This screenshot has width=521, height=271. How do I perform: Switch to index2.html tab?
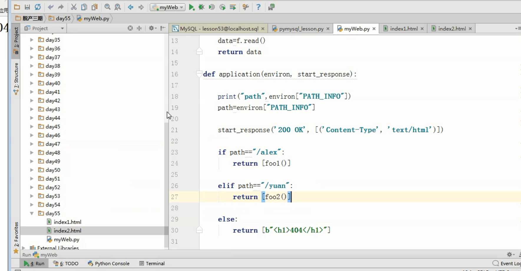pos(451,29)
